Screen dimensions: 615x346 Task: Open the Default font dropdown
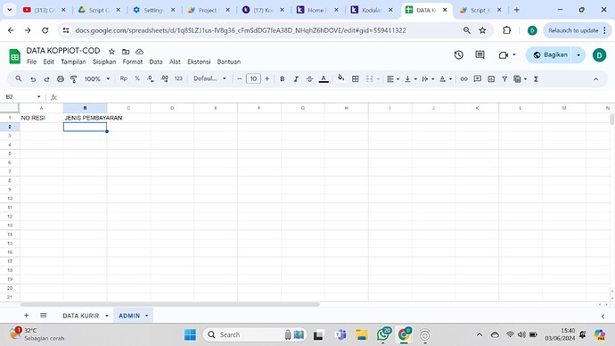[x=209, y=78]
